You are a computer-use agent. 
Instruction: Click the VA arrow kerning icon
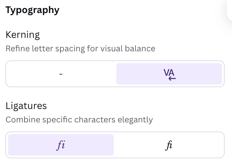[x=170, y=74]
